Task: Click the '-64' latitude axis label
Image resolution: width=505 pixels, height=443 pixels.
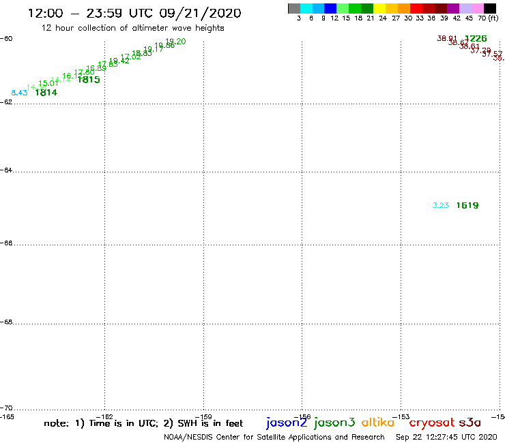Action: [6, 170]
